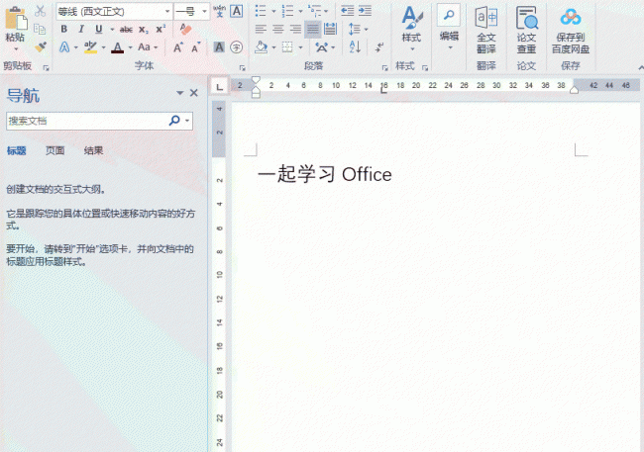Open the font size dropdown list

point(204,12)
